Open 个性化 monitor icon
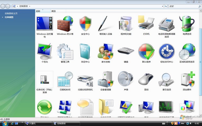The image size is (202, 126). point(44,51)
